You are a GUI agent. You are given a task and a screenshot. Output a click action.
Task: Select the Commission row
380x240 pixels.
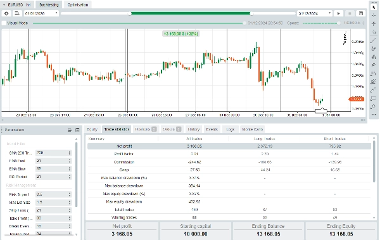point(229,162)
